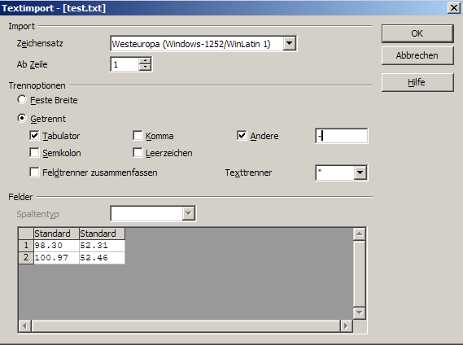463x345 pixels.
Task: Increase the Ab Zeile value with the up arrow
Action: coord(145,61)
